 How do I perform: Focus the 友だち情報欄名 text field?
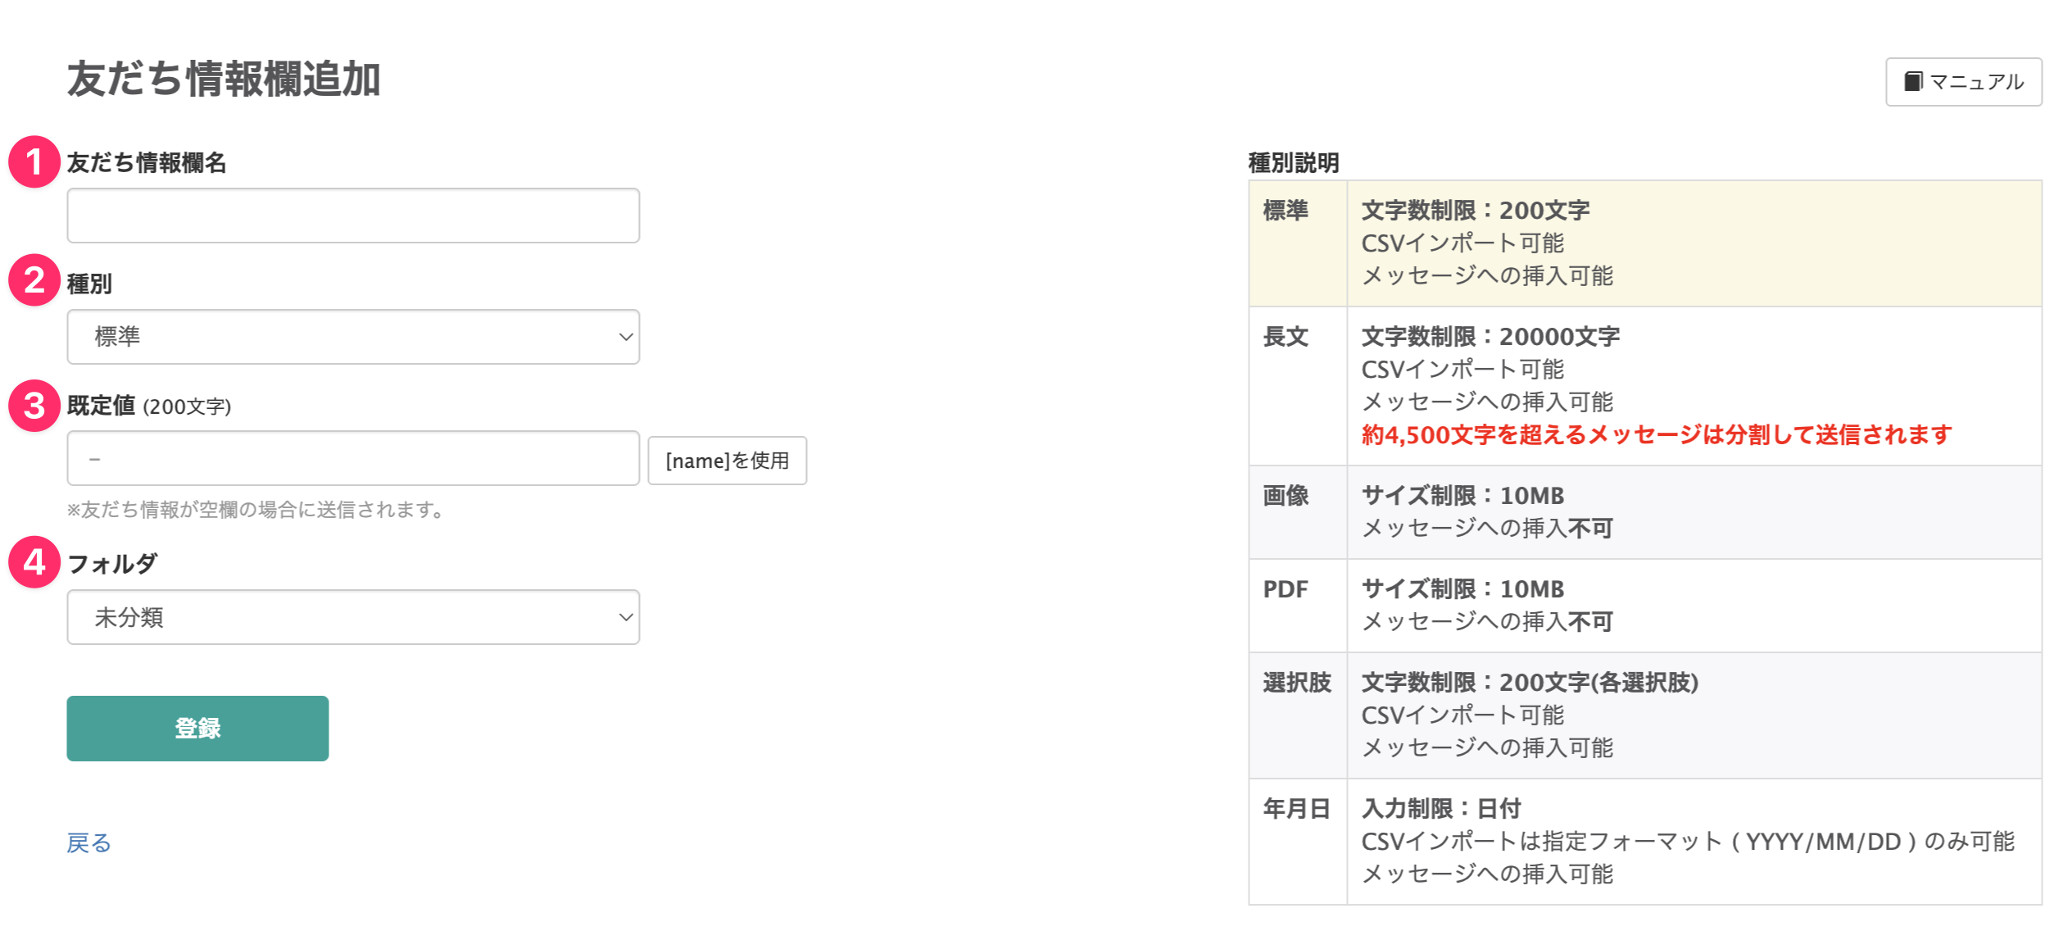(352, 216)
